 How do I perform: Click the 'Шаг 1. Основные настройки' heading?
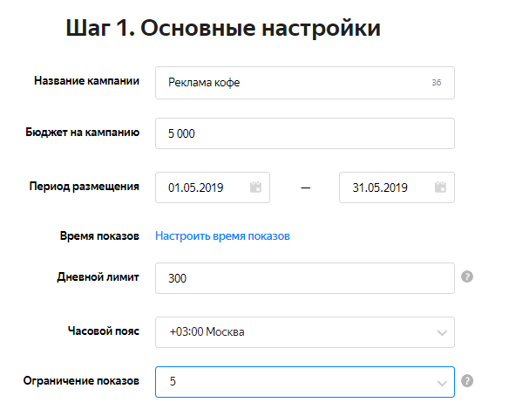[223, 29]
